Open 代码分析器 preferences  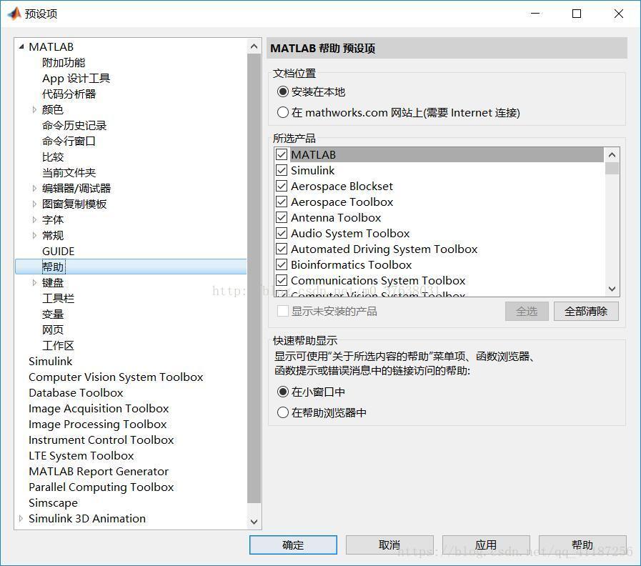coord(69,94)
